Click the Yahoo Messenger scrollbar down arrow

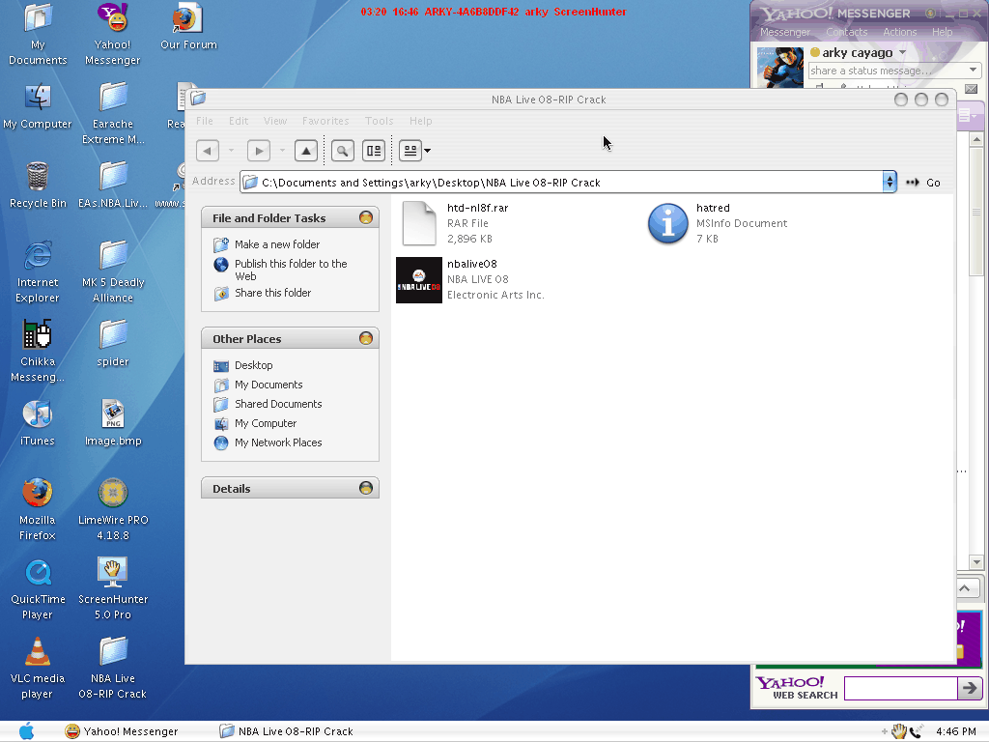pos(976,562)
